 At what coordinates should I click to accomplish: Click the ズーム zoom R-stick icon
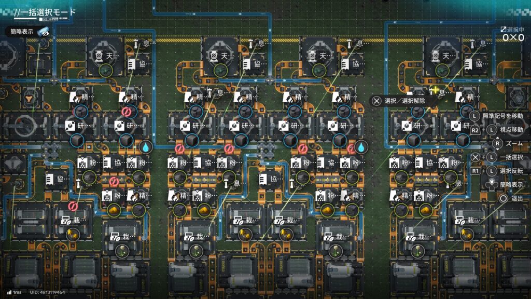click(x=497, y=143)
